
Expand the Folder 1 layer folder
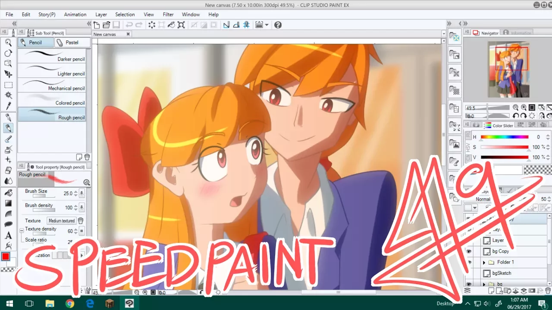[484, 262]
